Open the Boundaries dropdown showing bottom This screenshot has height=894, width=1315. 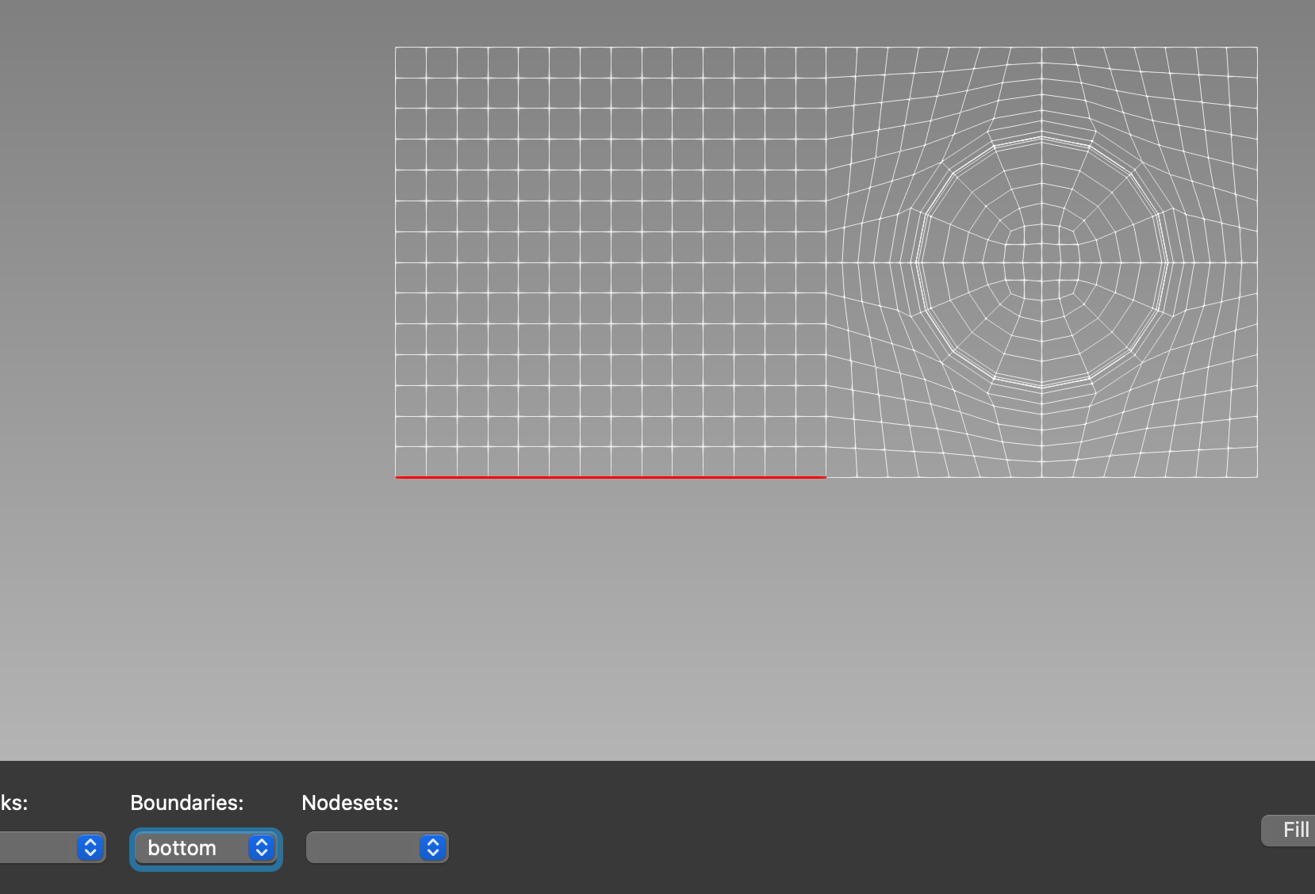click(205, 848)
